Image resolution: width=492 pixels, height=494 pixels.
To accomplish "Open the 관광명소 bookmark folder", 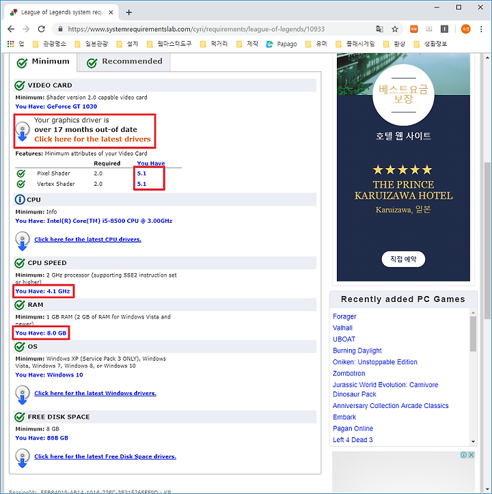I will point(49,44).
